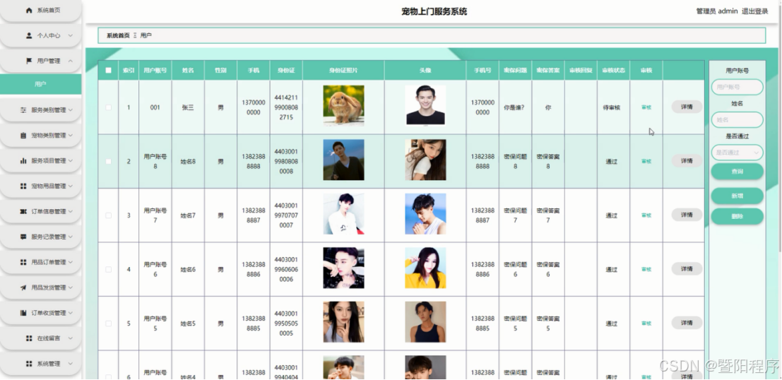Click the 你是谁? security question cell
The image size is (782, 380).
pyautogui.click(x=514, y=107)
